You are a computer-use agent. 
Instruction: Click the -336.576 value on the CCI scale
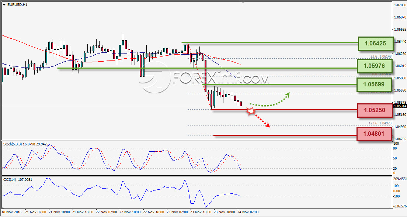click(x=400, y=206)
